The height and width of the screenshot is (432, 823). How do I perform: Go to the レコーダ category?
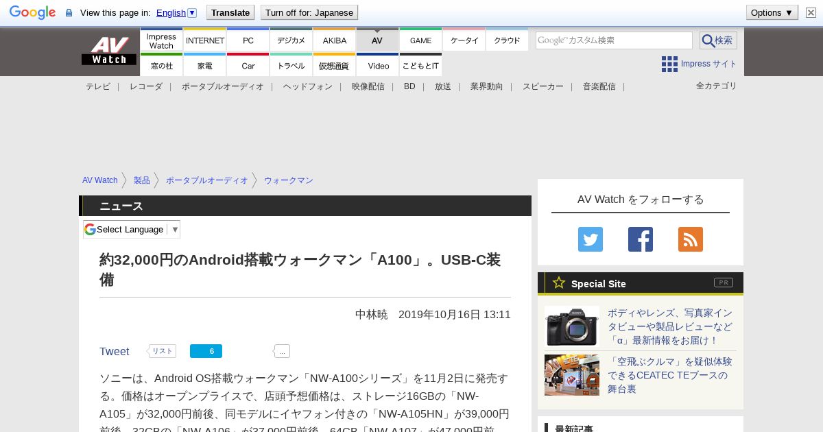(x=146, y=86)
